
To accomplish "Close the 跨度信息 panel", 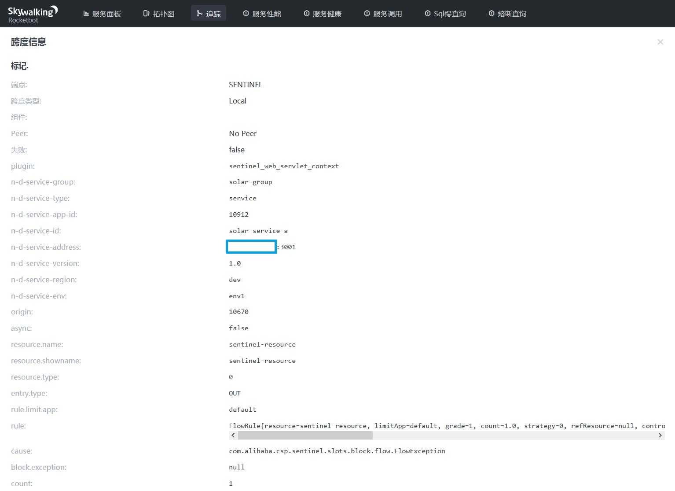I will [x=660, y=42].
